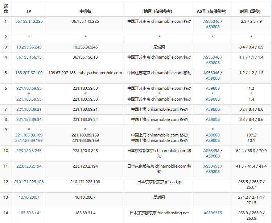Select hostname text 10.10.200.7 in hop 13
Viewport: 272px width, 223px height.
pos(85,197)
